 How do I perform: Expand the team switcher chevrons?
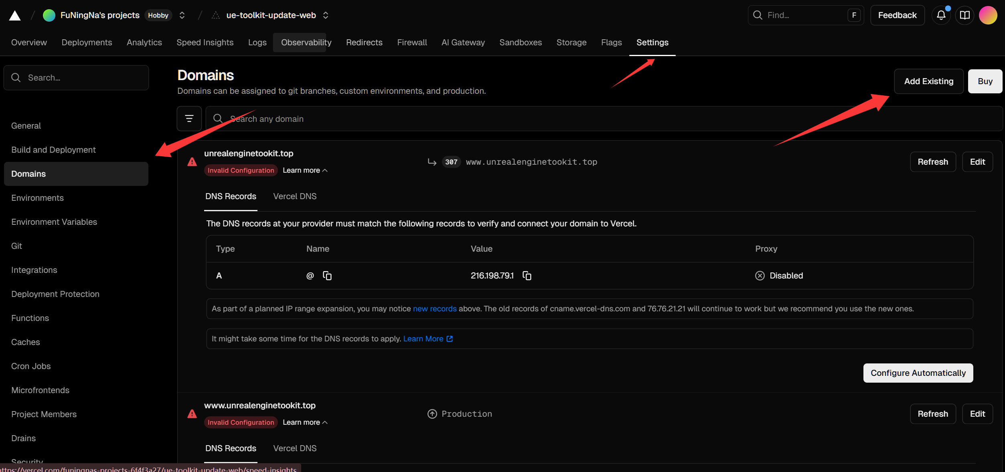coord(182,16)
